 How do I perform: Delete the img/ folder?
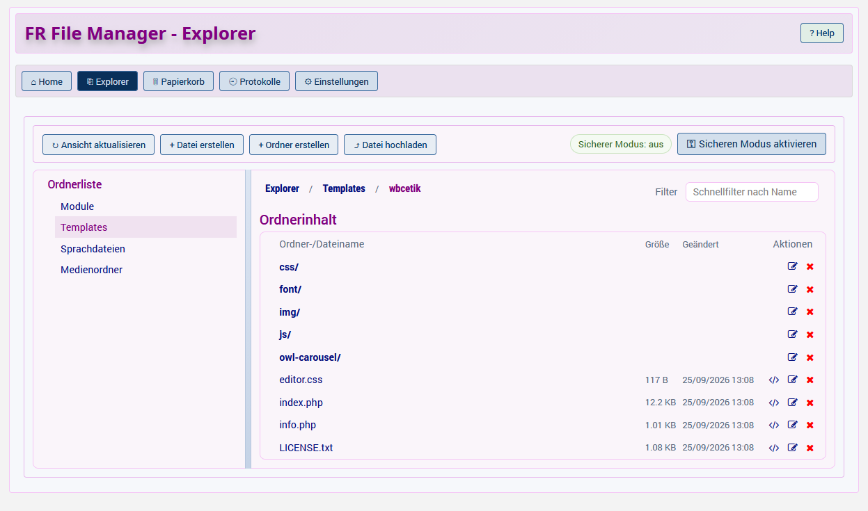810,312
